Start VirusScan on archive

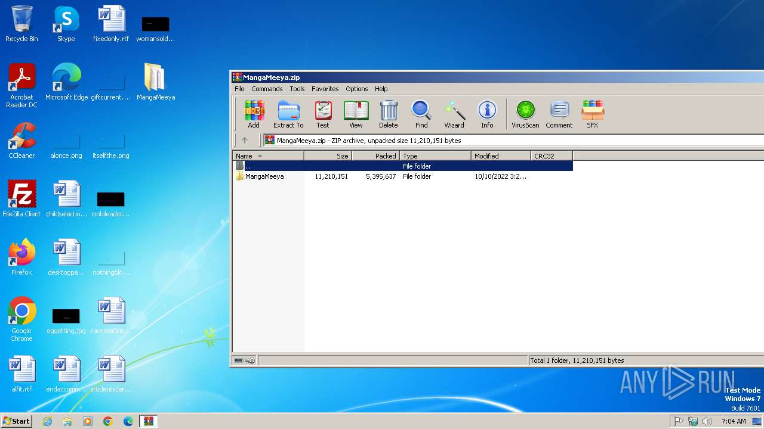tap(525, 114)
